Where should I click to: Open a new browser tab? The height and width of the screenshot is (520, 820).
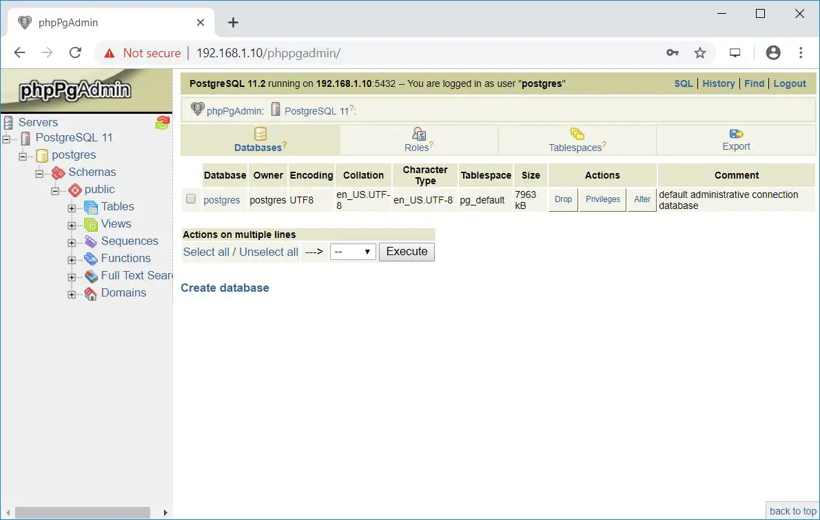tap(233, 23)
